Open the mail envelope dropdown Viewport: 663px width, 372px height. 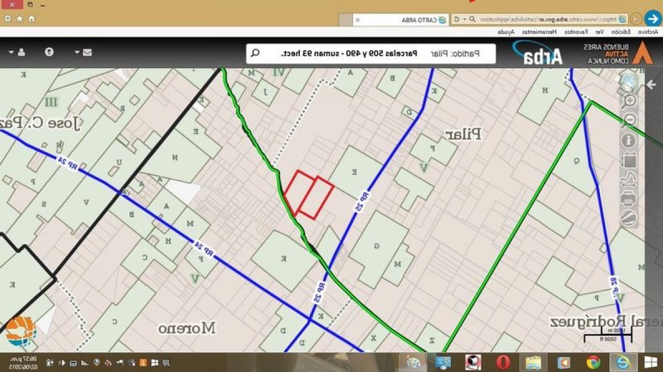pyautogui.click(x=83, y=52)
